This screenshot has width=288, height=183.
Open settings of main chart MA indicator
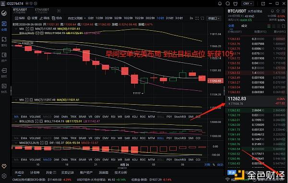pos(27,29)
